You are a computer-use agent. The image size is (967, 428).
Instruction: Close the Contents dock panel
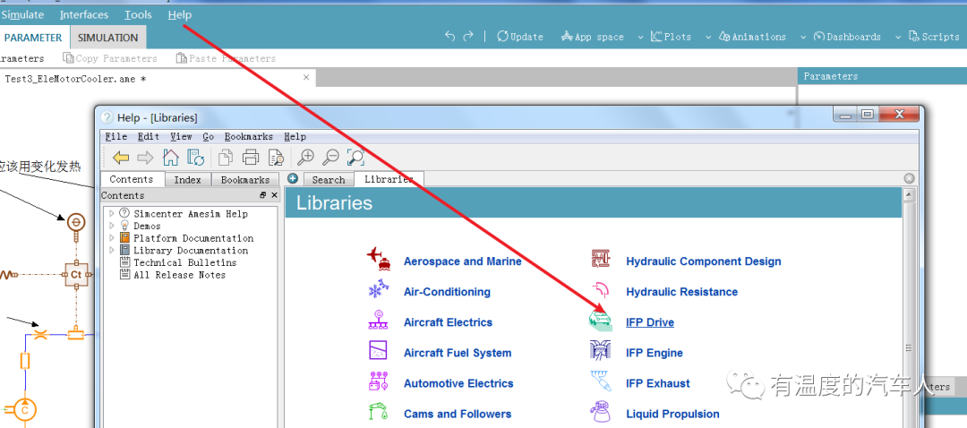[x=275, y=195]
